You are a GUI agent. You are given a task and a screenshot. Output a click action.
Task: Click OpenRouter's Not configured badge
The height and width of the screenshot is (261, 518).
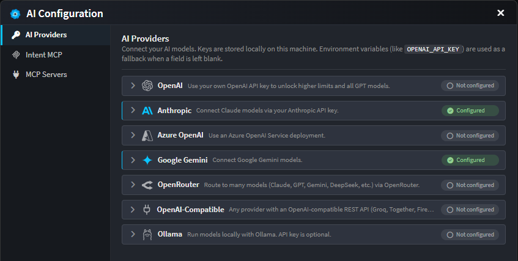click(x=470, y=185)
